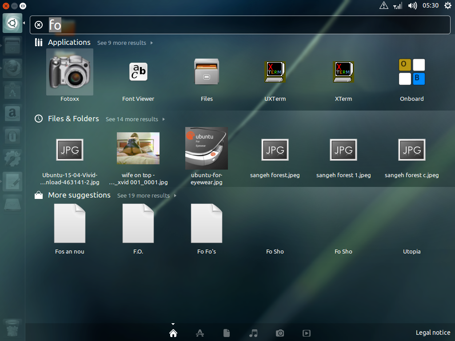Expand See 19 more results suggestions
The image size is (455, 341).
point(147,196)
